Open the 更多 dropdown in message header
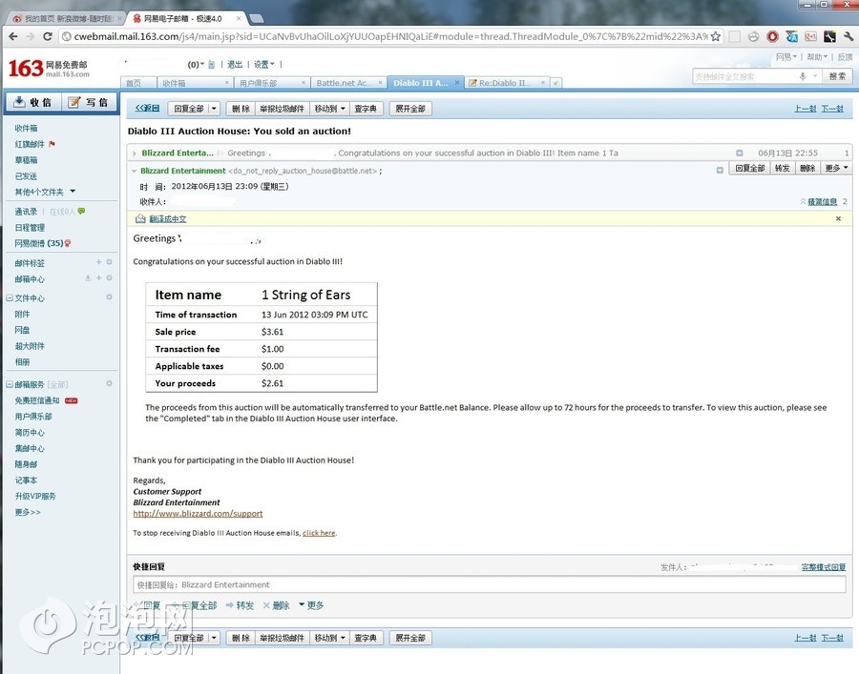The image size is (859, 674). [x=835, y=168]
